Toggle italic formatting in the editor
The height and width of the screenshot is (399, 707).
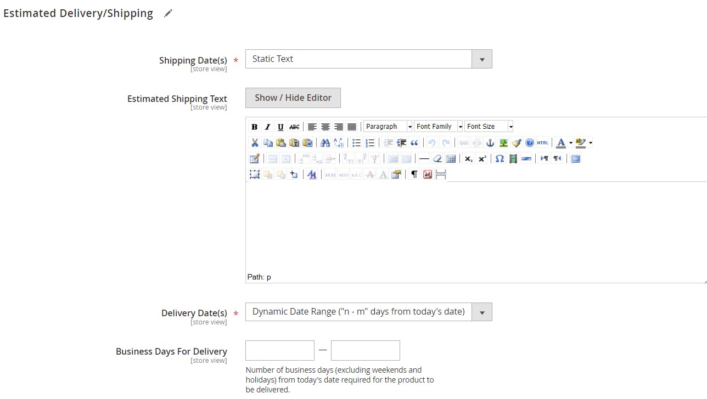pyautogui.click(x=267, y=127)
